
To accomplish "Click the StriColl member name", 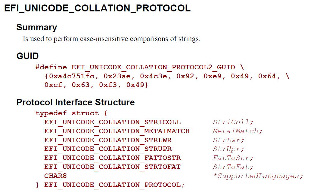I will (x=231, y=122).
